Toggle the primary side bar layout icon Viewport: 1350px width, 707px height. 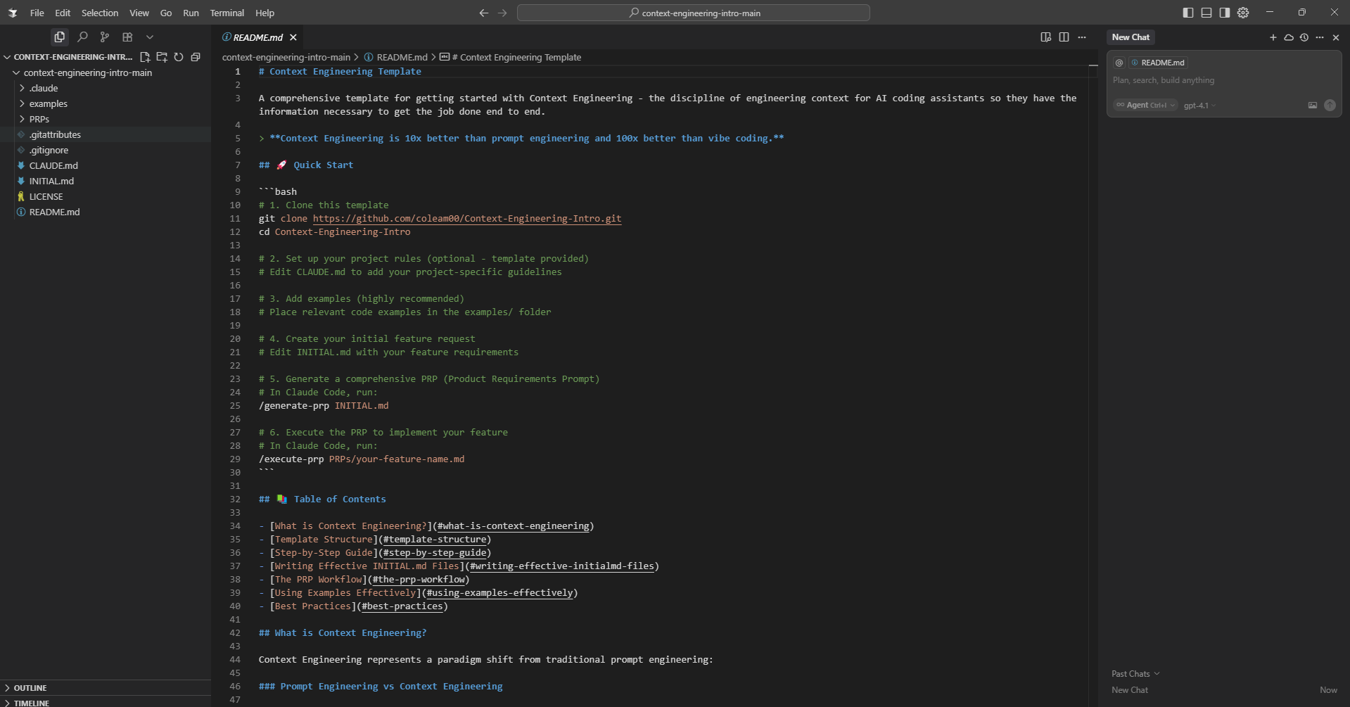coord(1188,13)
